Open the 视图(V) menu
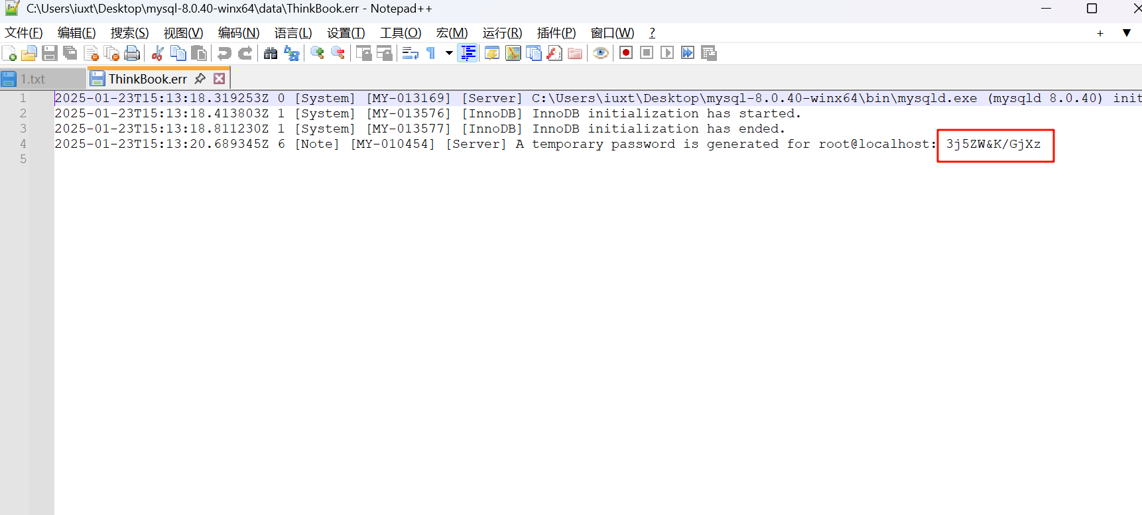The height and width of the screenshot is (515, 1142). (184, 33)
